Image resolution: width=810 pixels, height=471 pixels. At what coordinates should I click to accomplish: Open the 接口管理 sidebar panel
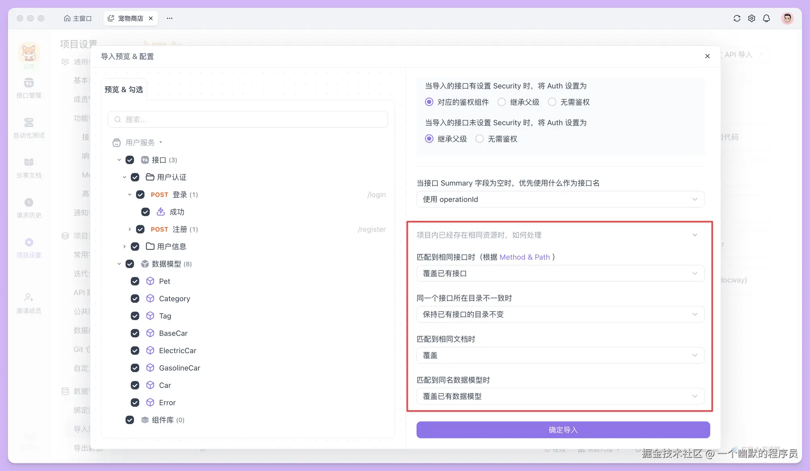pyautogui.click(x=29, y=88)
